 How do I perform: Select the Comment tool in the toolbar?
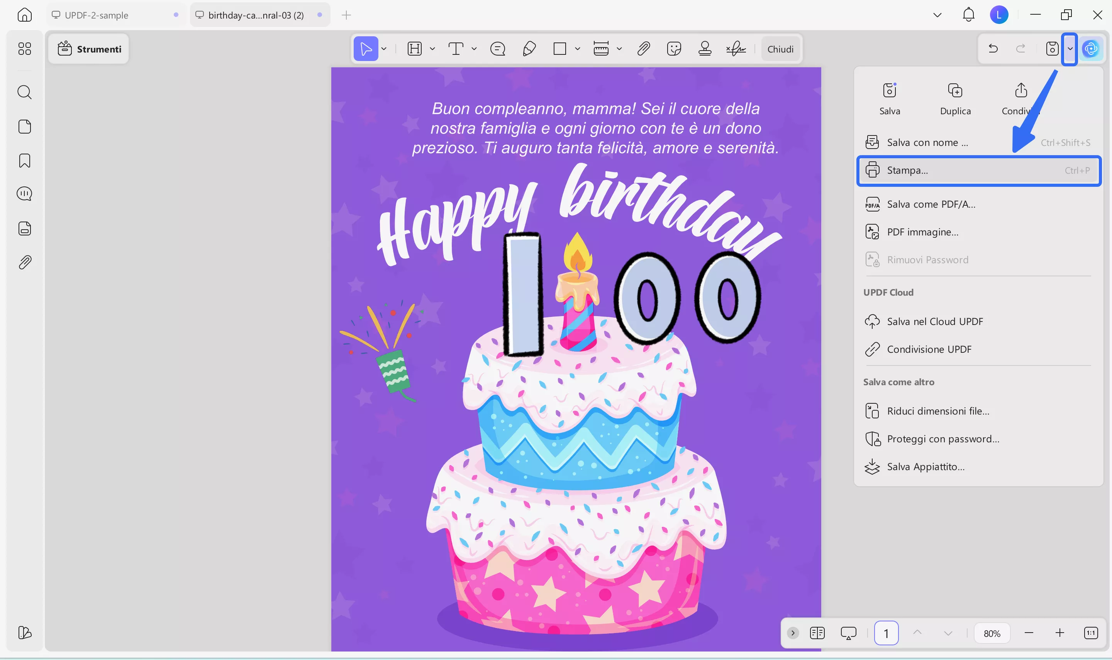[x=497, y=49]
